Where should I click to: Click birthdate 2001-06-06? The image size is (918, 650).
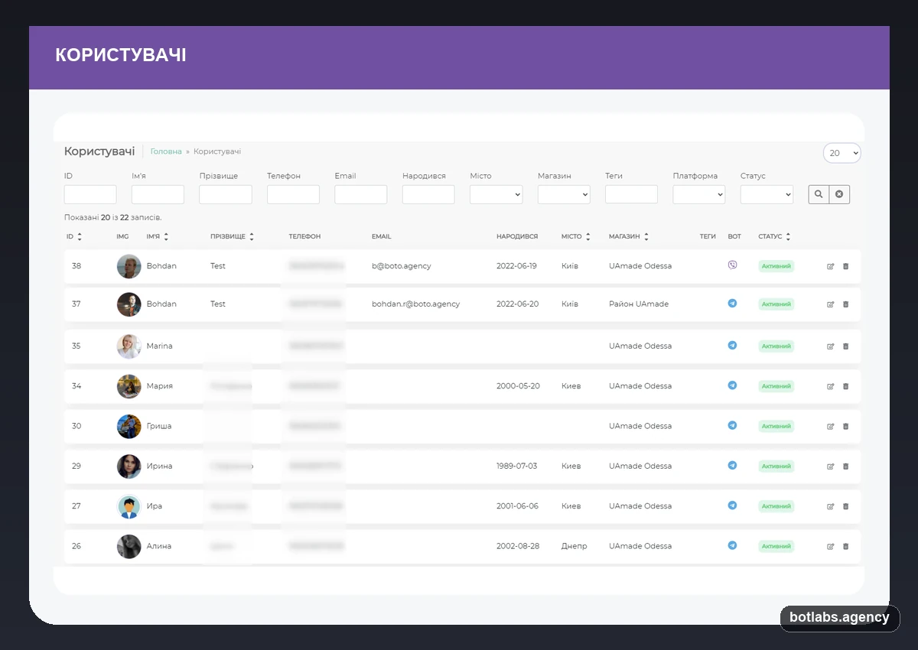(x=517, y=506)
